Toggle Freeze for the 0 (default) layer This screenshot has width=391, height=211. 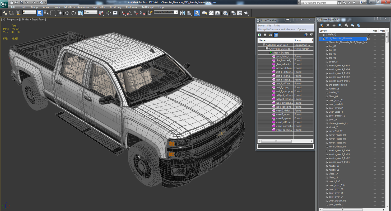pyautogui.click(x=383, y=35)
